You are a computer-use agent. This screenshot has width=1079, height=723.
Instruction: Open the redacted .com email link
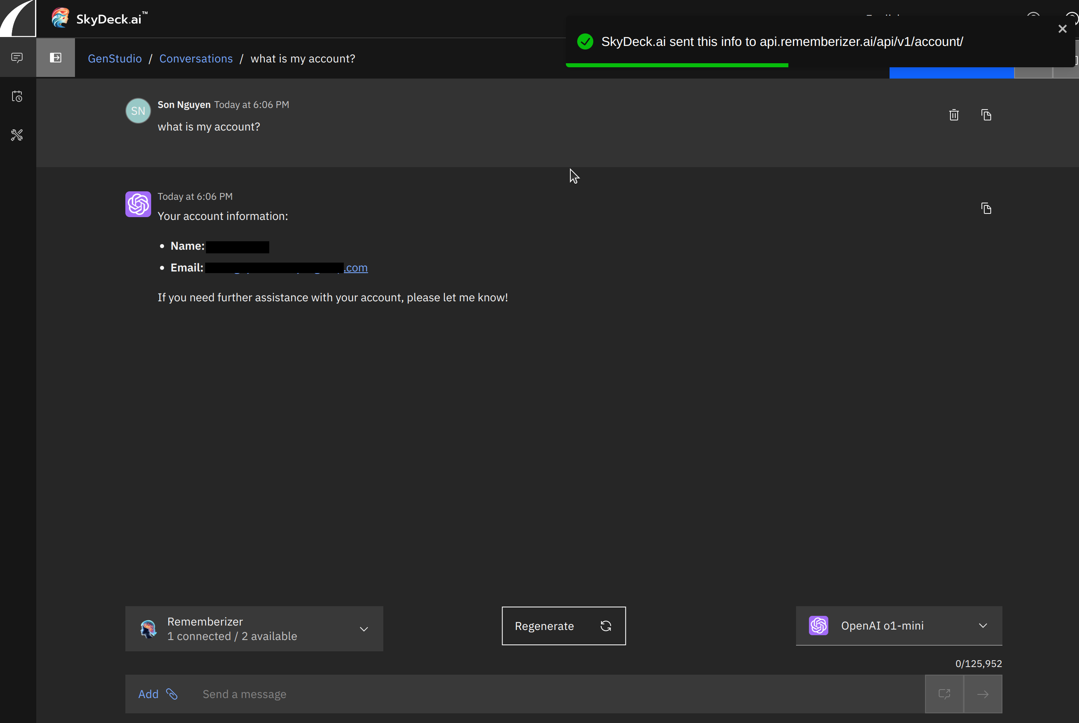point(355,267)
